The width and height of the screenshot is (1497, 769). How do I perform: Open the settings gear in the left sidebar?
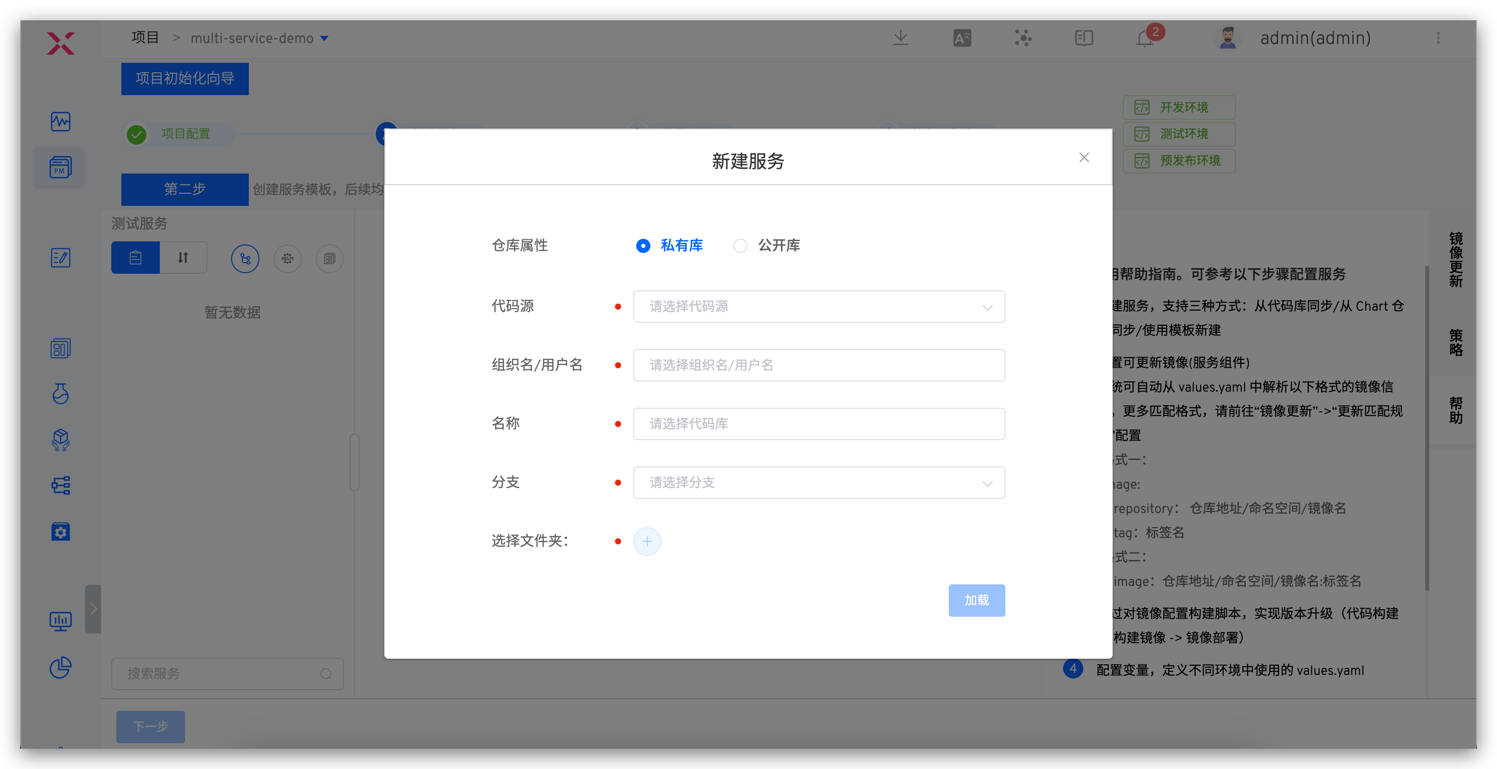point(61,531)
